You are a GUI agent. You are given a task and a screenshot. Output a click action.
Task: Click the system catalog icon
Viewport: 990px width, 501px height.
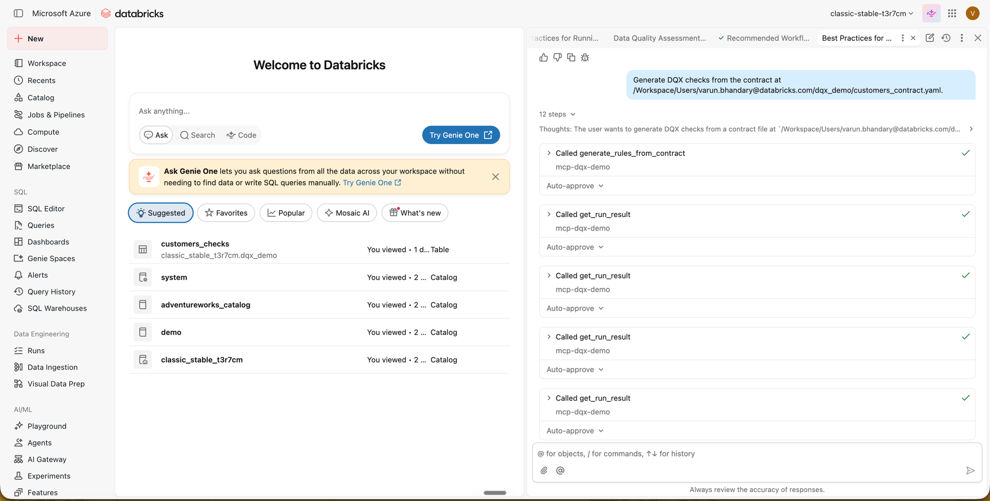pyautogui.click(x=143, y=277)
